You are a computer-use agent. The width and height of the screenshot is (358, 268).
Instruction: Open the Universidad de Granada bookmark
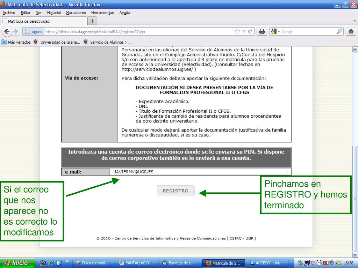57,42
